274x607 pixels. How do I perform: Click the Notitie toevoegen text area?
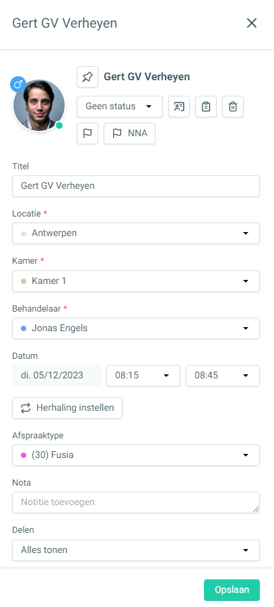point(136,502)
